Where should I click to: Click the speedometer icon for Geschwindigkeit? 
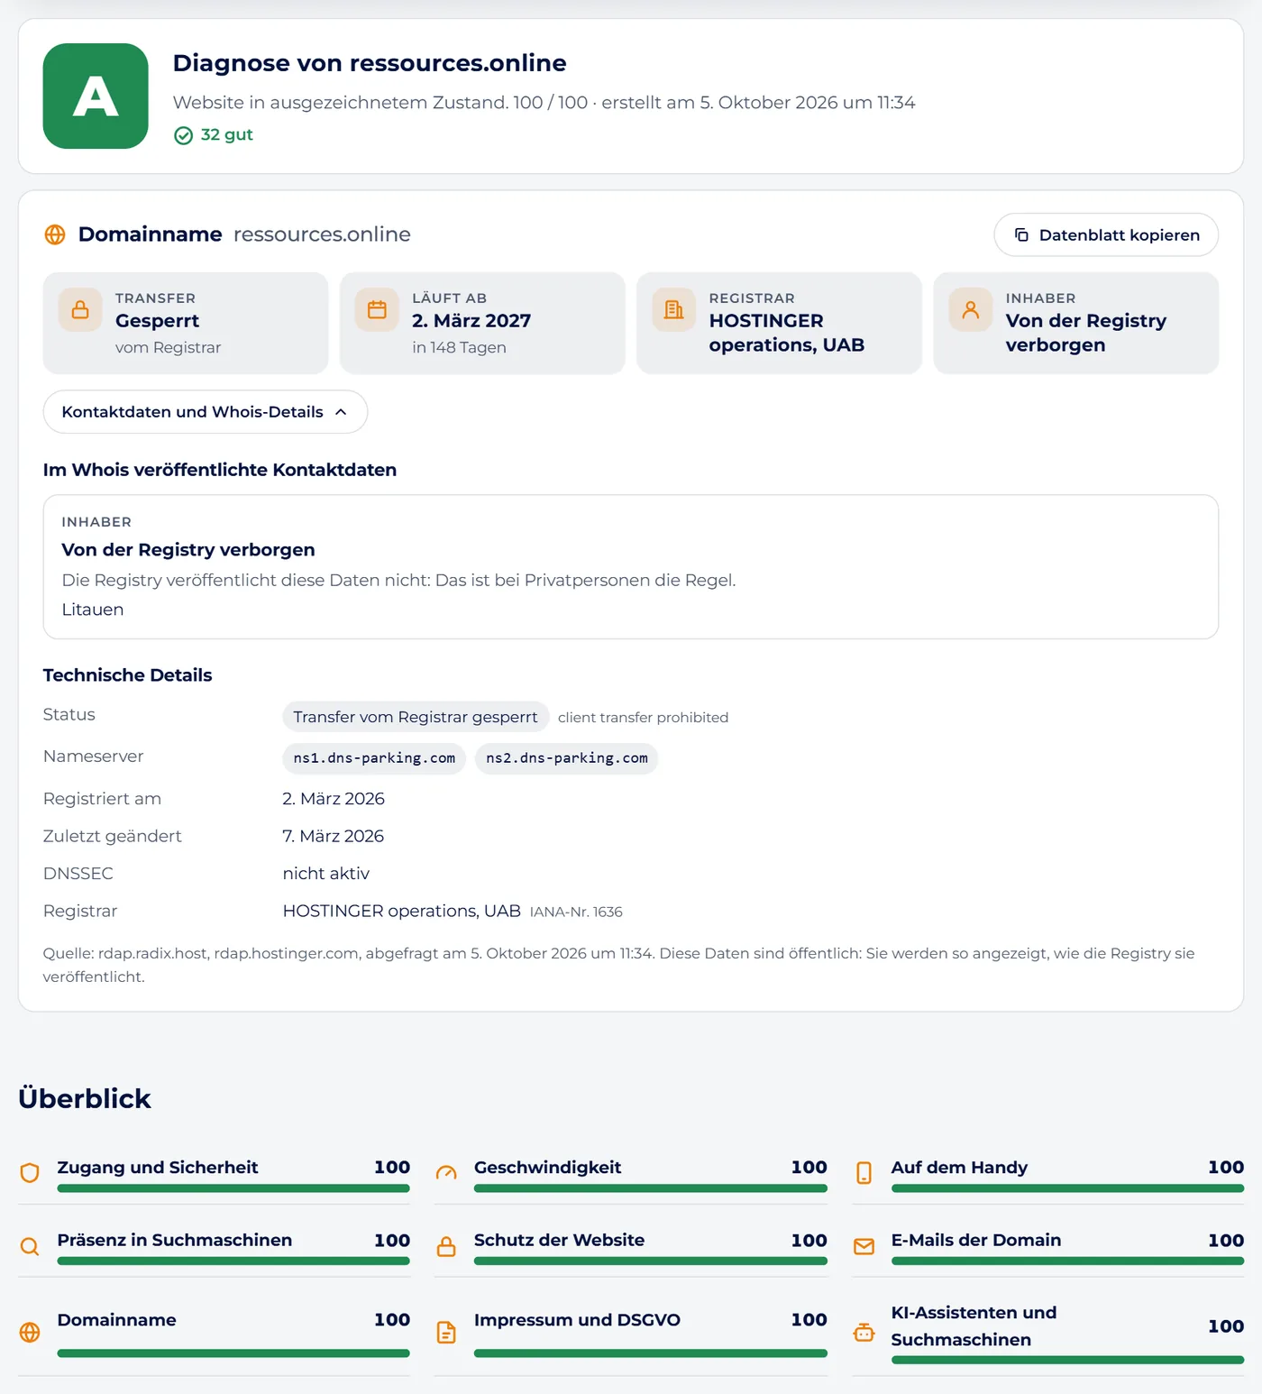click(x=446, y=1172)
